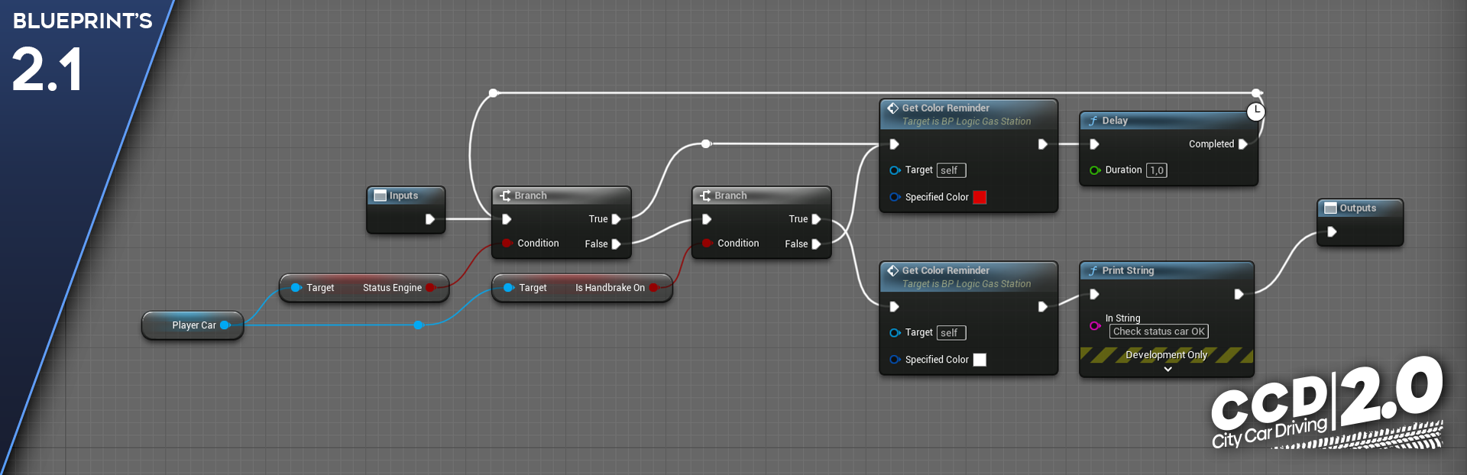Click the Print String function icon
1467x475 pixels.
tap(1093, 271)
